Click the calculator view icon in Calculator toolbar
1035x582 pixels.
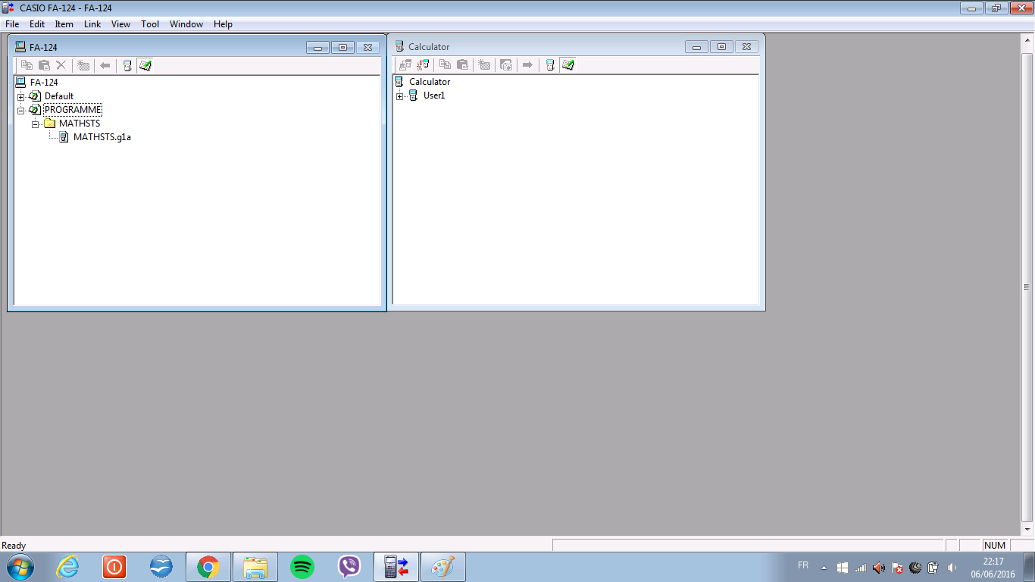[550, 66]
